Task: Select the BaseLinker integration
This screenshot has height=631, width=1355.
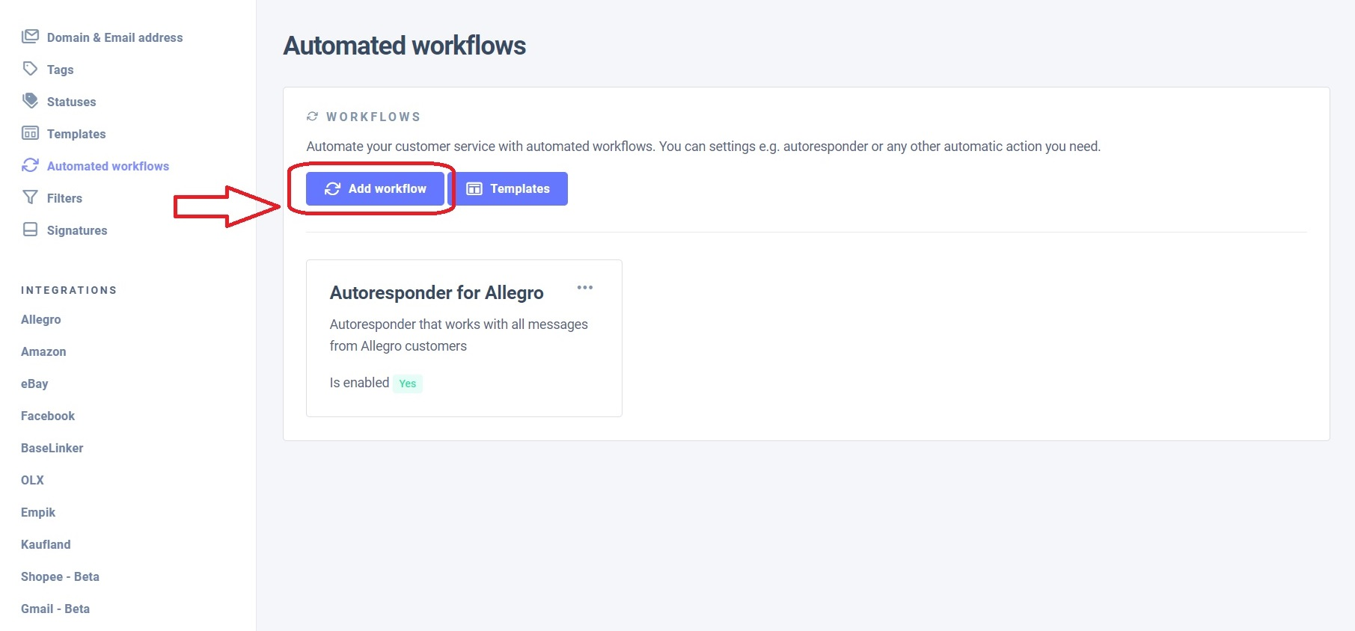Action: [x=52, y=448]
